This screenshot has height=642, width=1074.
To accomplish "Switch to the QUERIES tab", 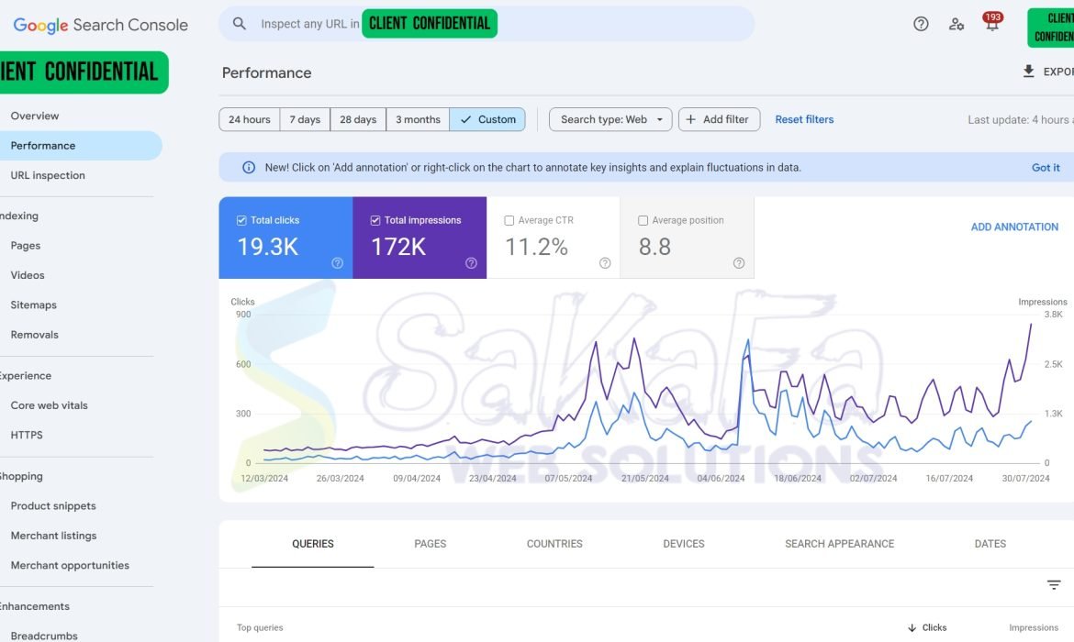I will (x=313, y=544).
